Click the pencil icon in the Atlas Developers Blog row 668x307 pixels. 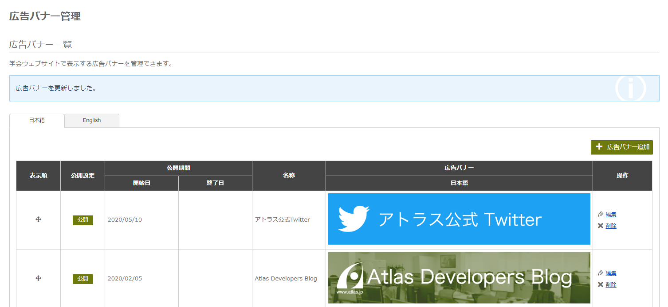coord(601,273)
